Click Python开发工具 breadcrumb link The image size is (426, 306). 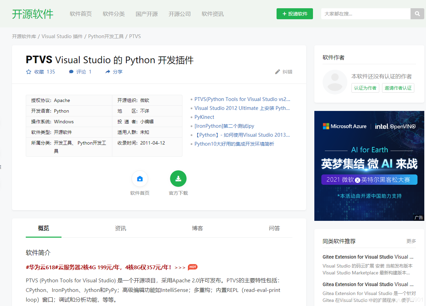tap(106, 36)
